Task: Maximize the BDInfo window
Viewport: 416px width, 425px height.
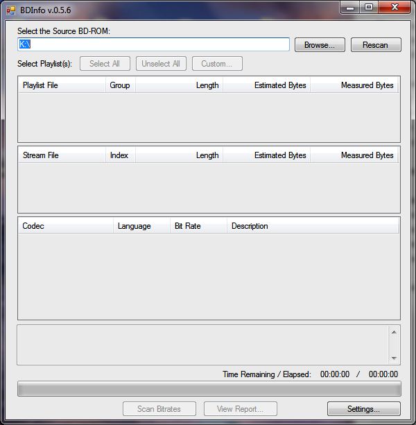Action: coord(369,8)
